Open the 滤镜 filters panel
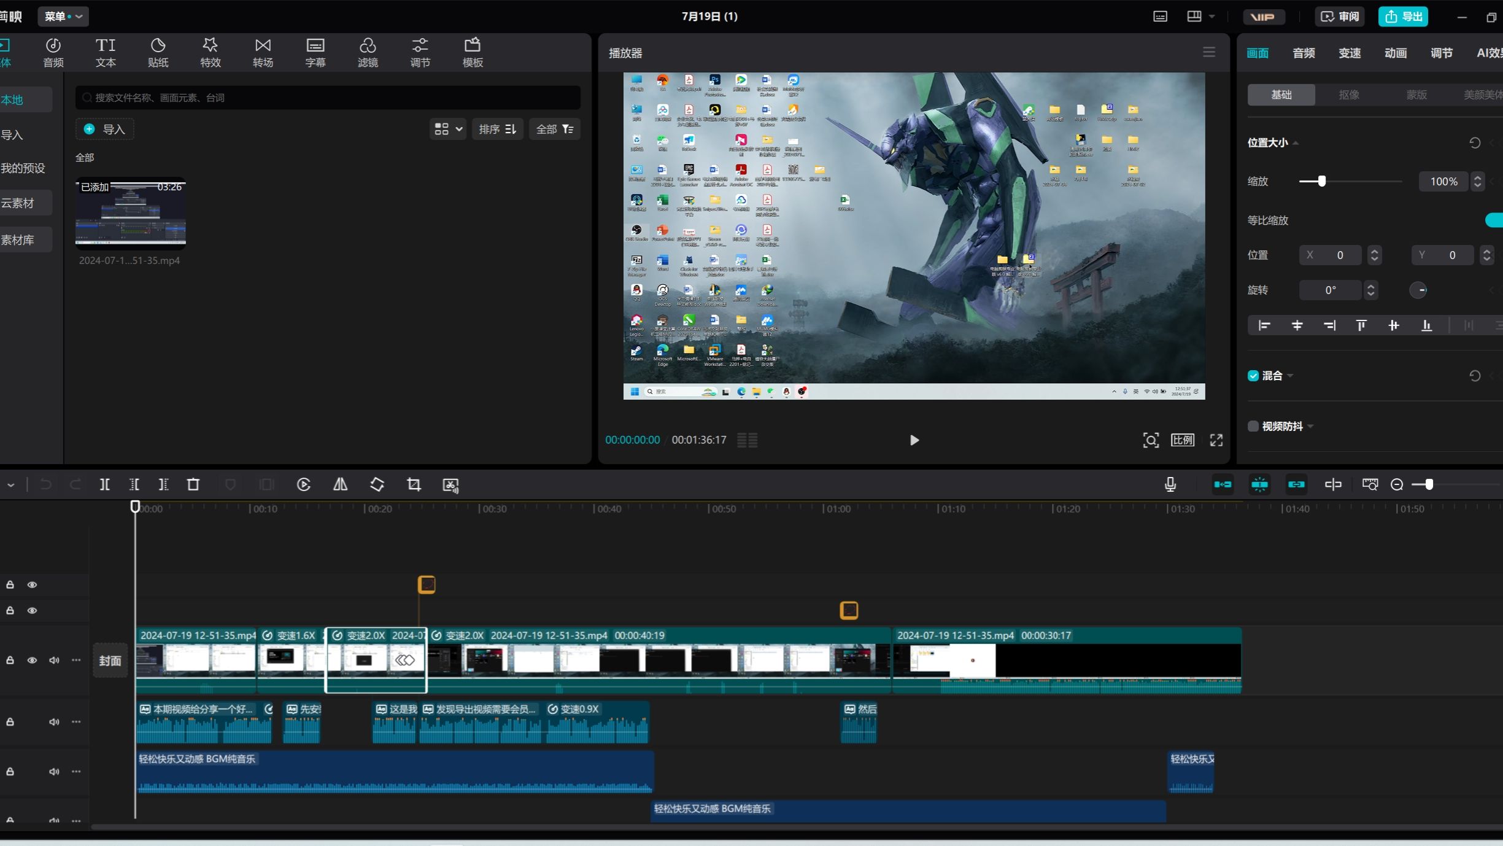 [368, 53]
